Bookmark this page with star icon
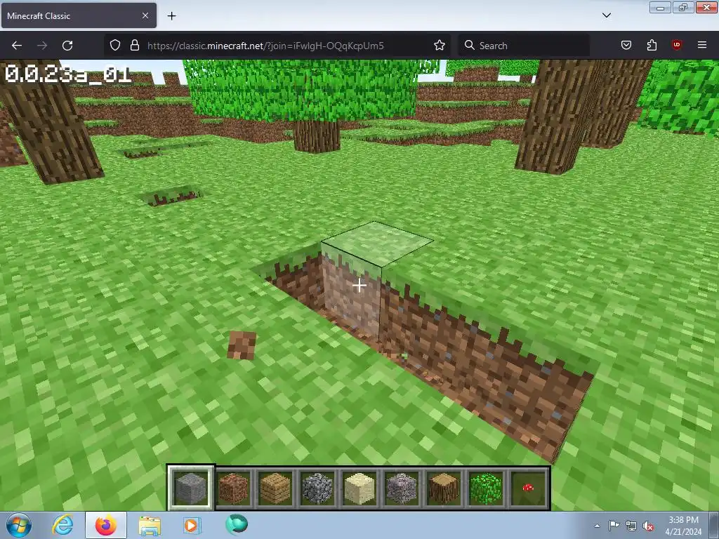Viewport: 719px width, 539px height. [440, 46]
